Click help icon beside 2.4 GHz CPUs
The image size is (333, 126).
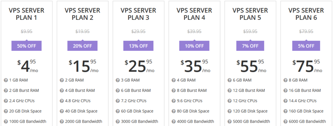6,101
